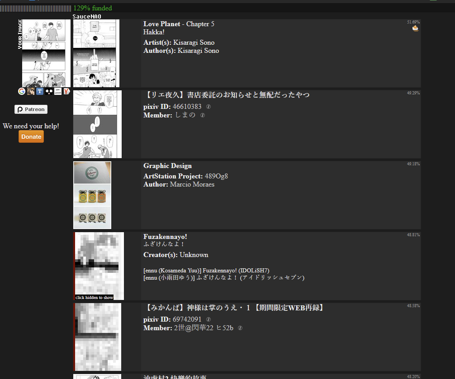
Task: Open pixiv member 2世@閃華22 ヒ52b link
Action: [204, 328]
